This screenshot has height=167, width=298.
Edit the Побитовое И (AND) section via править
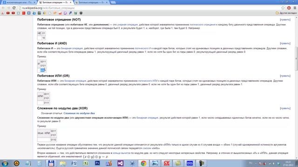click(x=285, y=43)
